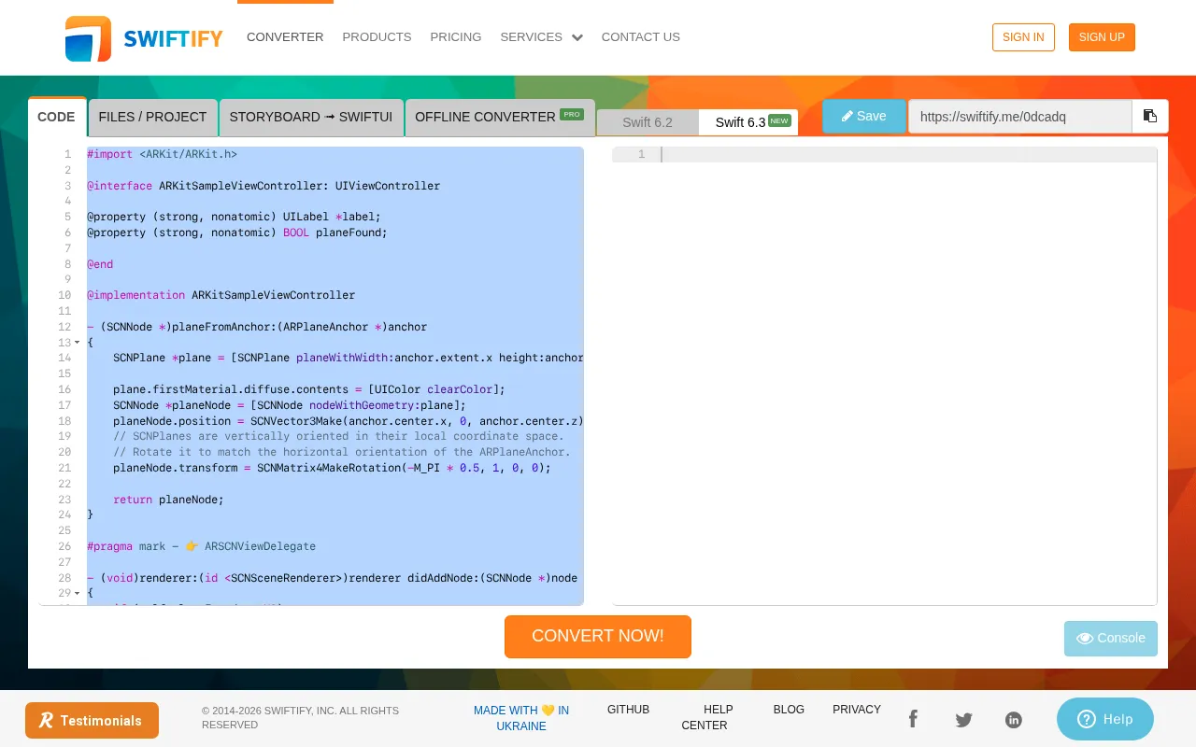Screen dimensions: 1196x747
Task: Click the UILabel *label property line
Action: (234, 217)
